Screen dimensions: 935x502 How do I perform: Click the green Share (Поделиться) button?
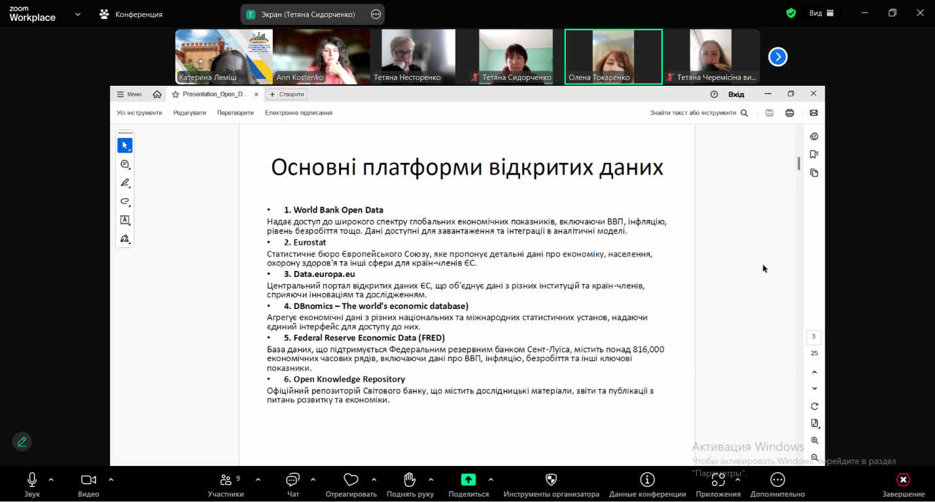(468, 484)
